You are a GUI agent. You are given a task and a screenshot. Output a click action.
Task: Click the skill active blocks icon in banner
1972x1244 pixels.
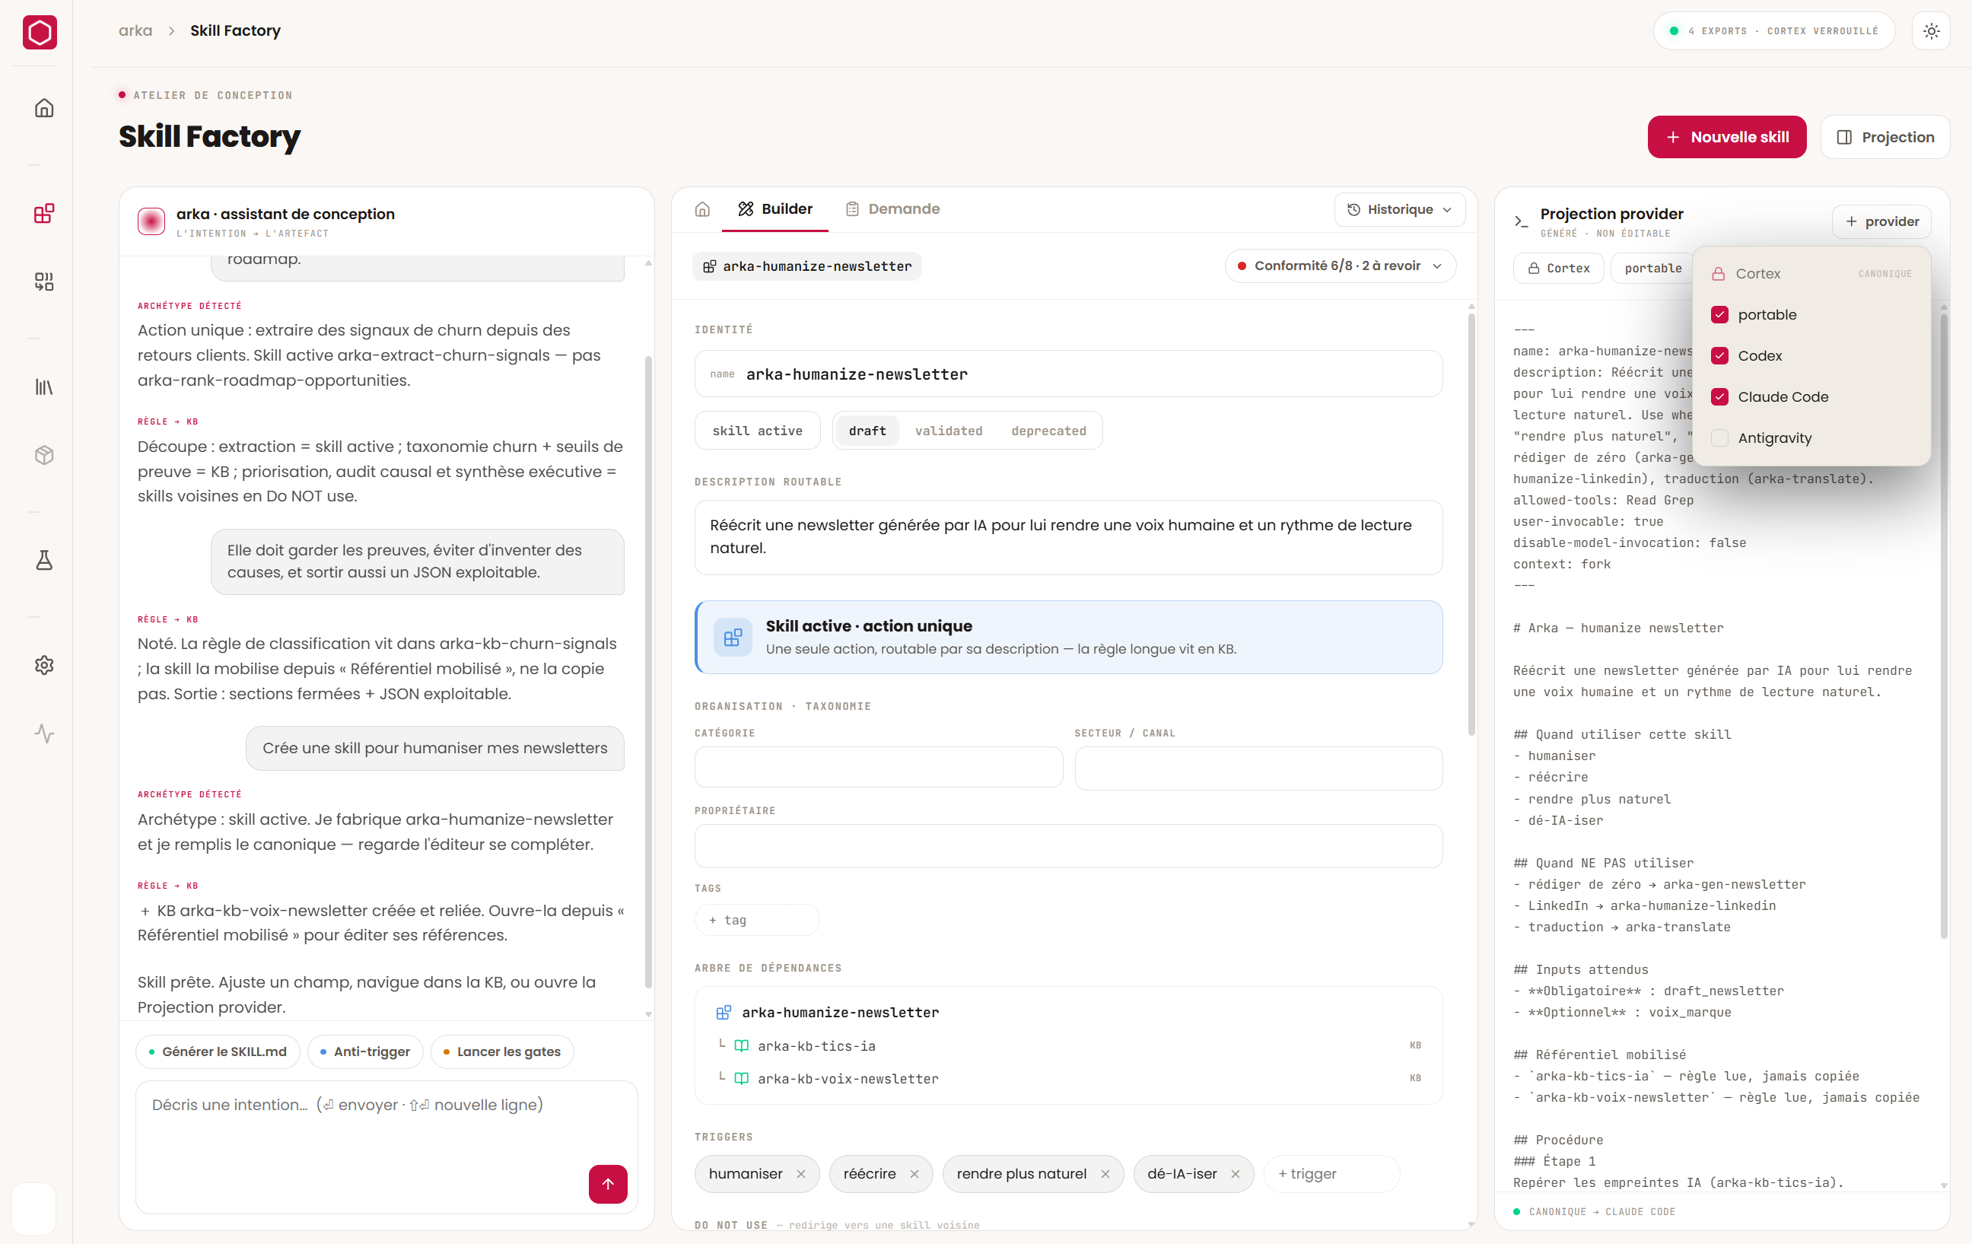pos(733,637)
